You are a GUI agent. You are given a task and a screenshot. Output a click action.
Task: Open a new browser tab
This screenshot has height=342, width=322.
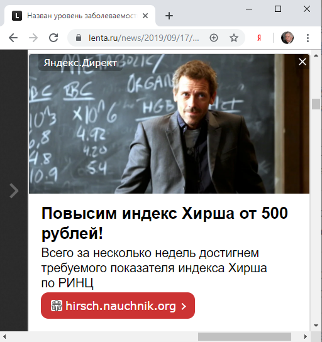(x=169, y=16)
